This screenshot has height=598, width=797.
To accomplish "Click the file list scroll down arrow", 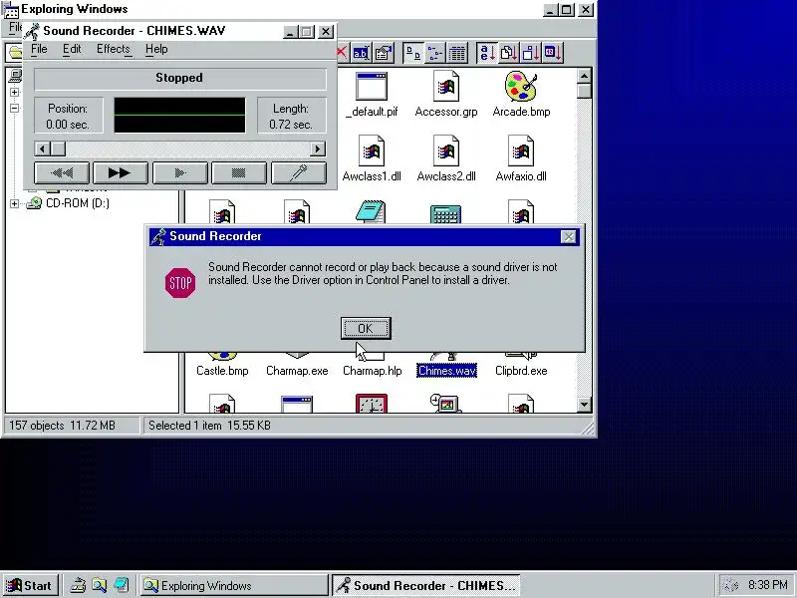I will click(x=585, y=405).
